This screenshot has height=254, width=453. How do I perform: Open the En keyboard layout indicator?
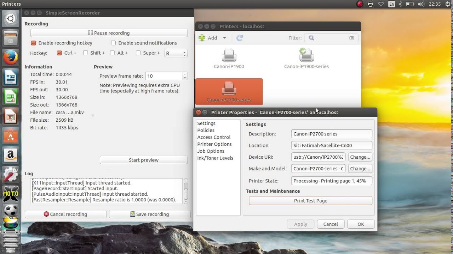coord(391,4)
